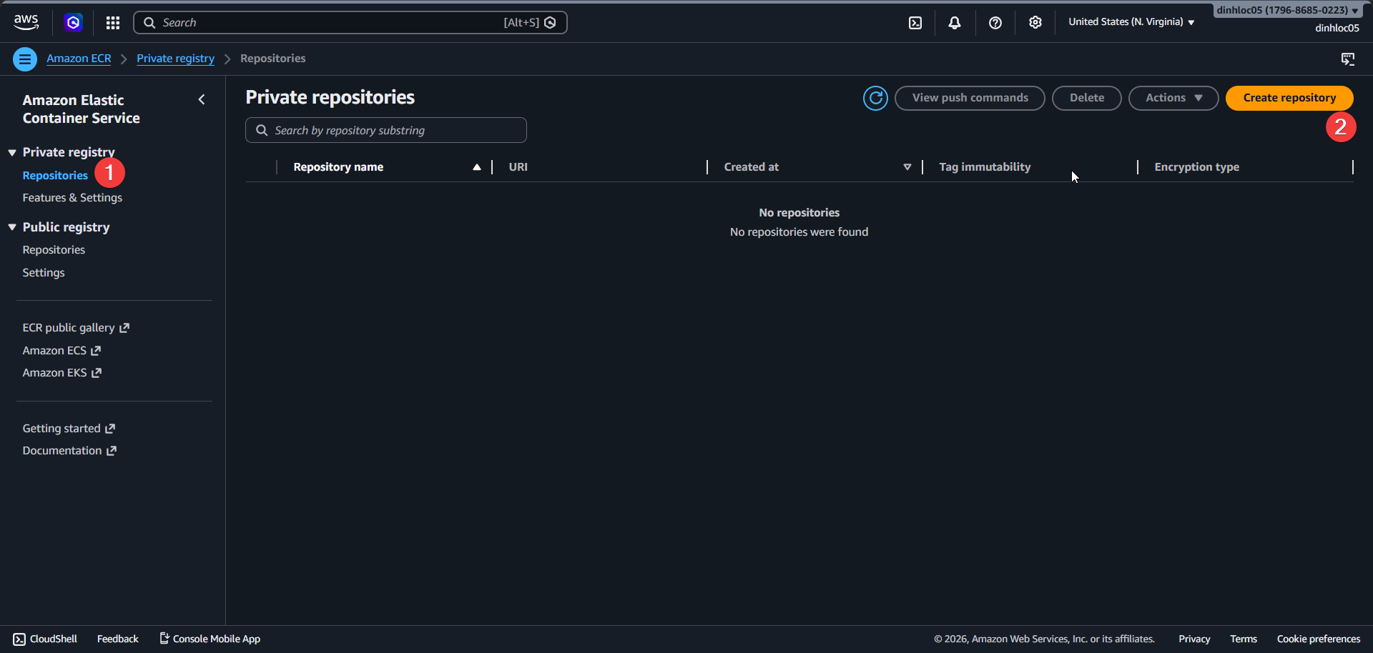Collapse the Private registry section
This screenshot has height=653, width=1373.
12,151
